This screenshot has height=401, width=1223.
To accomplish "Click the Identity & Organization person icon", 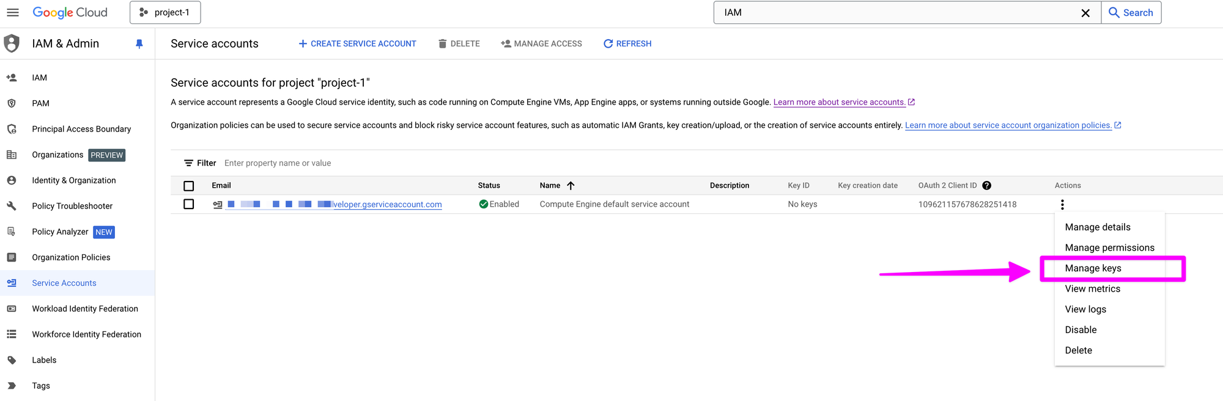I will pyautogui.click(x=12, y=180).
